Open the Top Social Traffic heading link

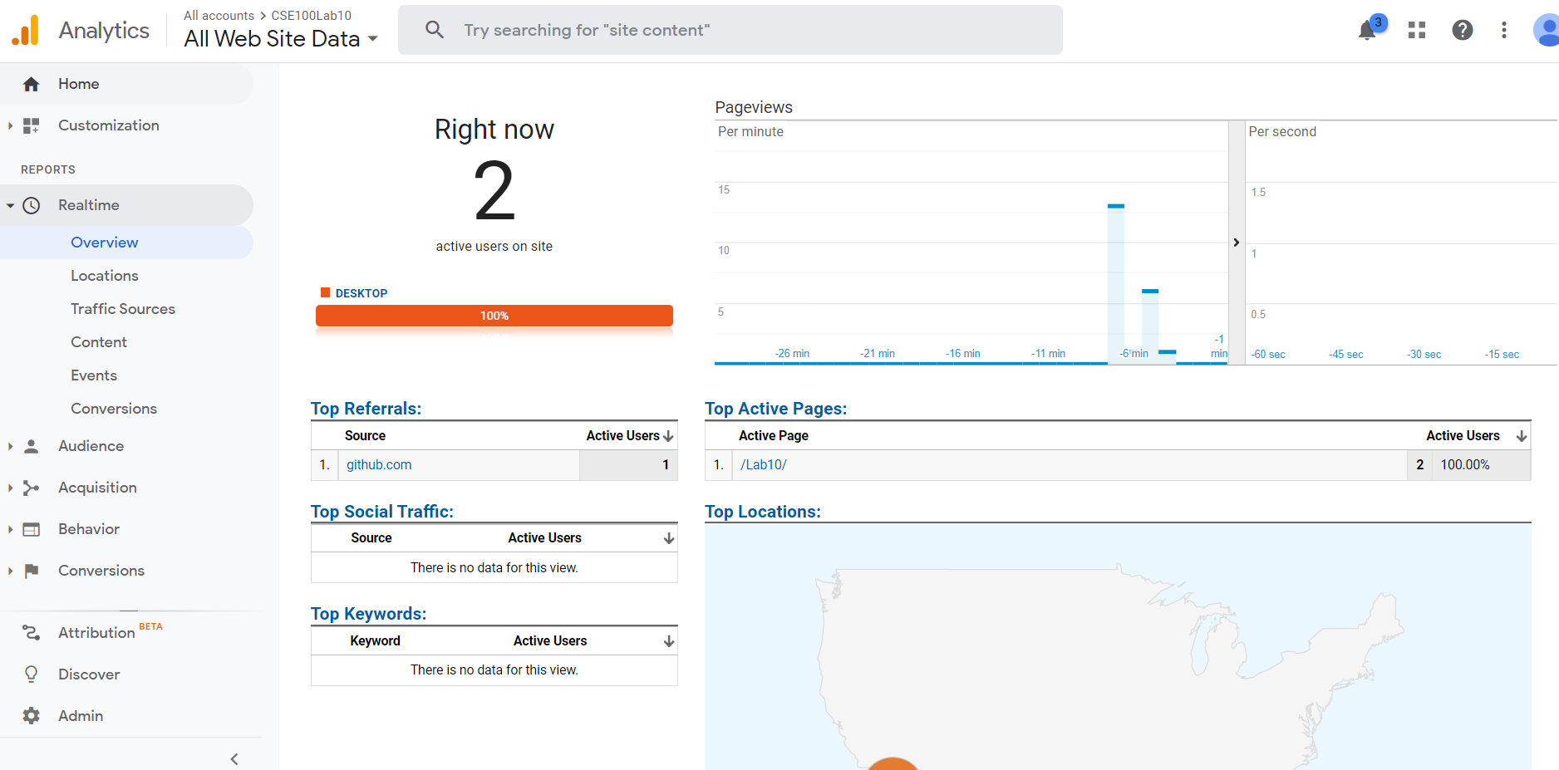(x=382, y=512)
